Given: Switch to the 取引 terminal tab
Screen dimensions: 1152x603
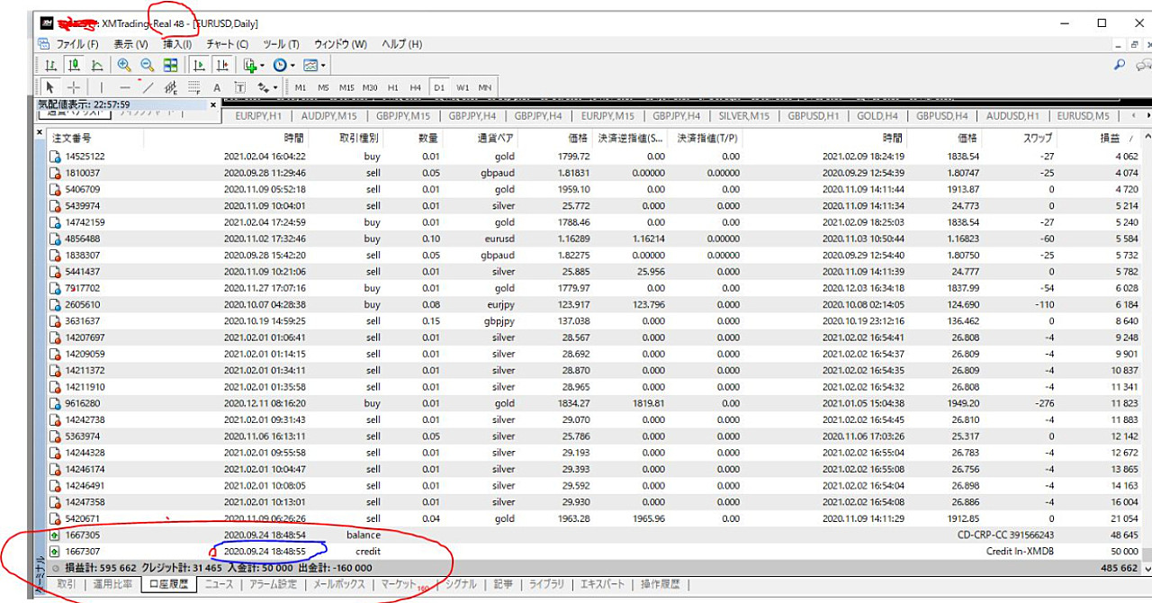Looking at the screenshot, I should tap(67, 584).
